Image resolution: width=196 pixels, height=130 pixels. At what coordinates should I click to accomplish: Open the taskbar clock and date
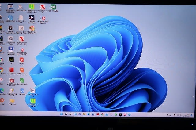pos(187,114)
